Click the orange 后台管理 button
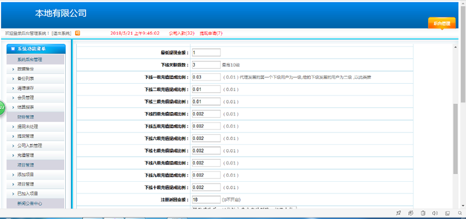This screenshot has width=466, height=219. click(x=442, y=23)
